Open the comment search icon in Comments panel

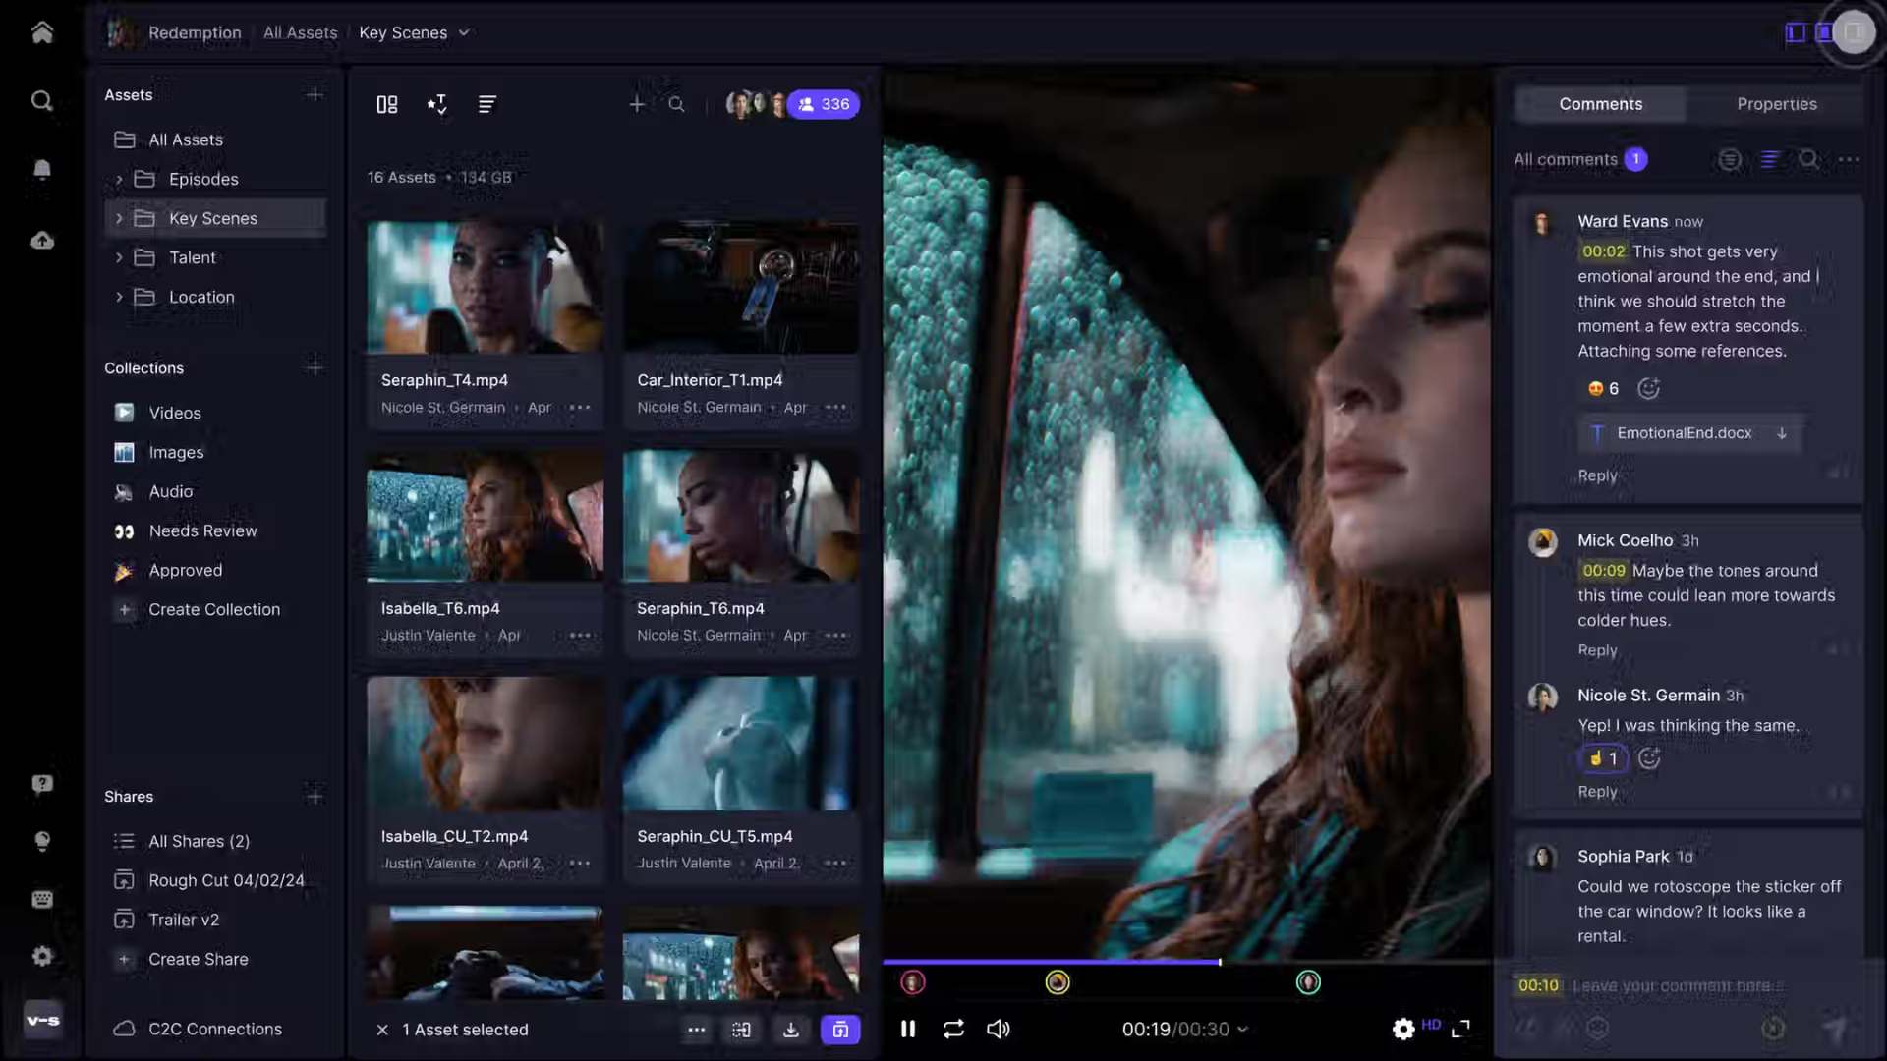click(x=1809, y=159)
